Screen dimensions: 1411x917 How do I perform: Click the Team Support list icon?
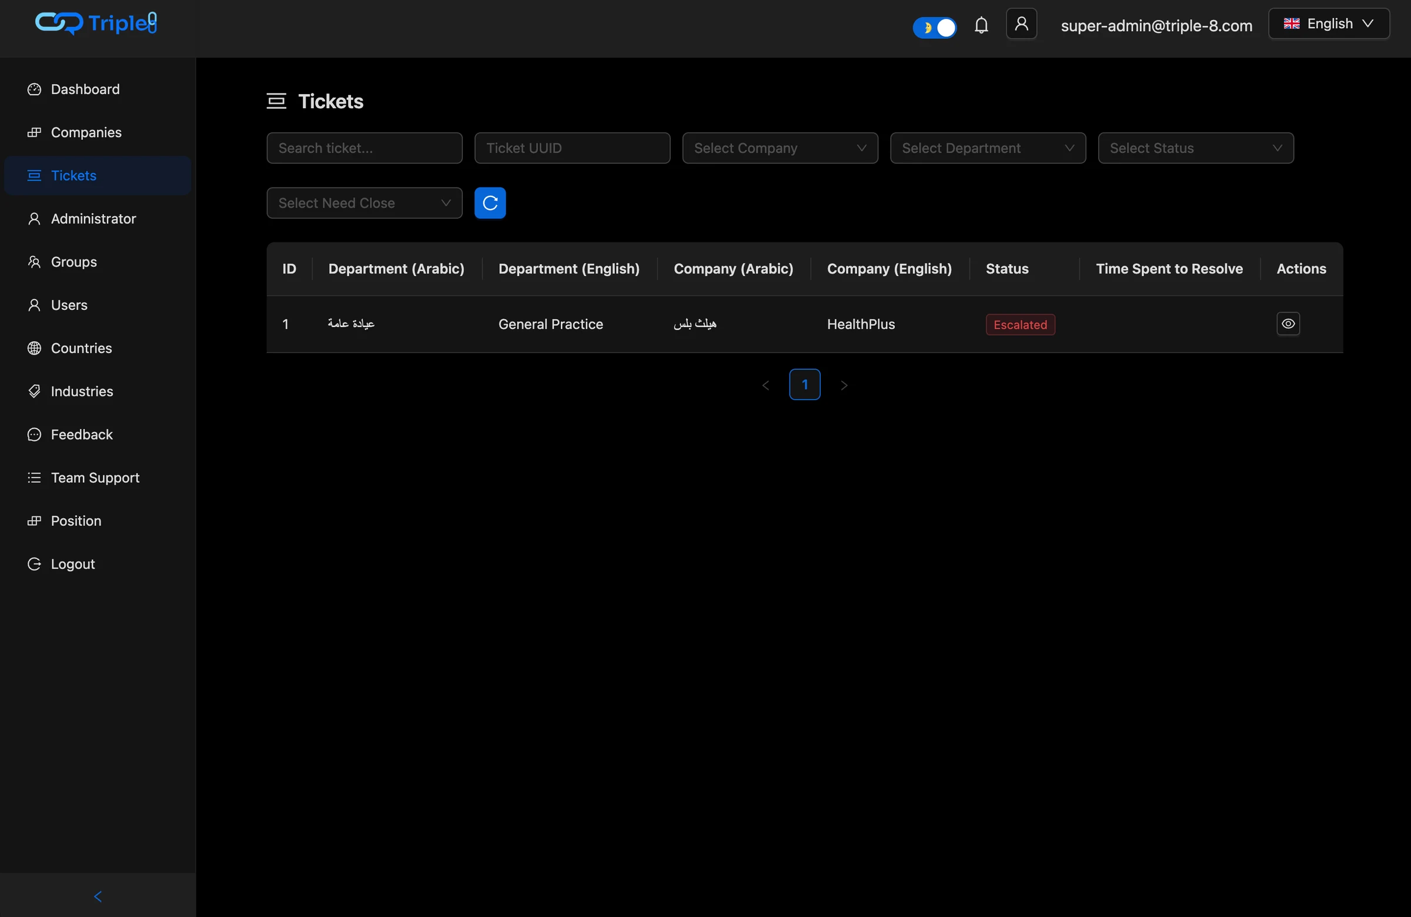[x=34, y=478]
